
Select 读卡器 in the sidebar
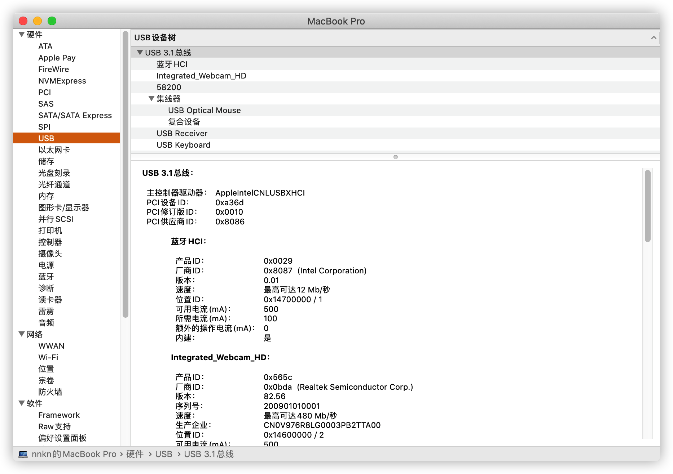click(x=50, y=300)
